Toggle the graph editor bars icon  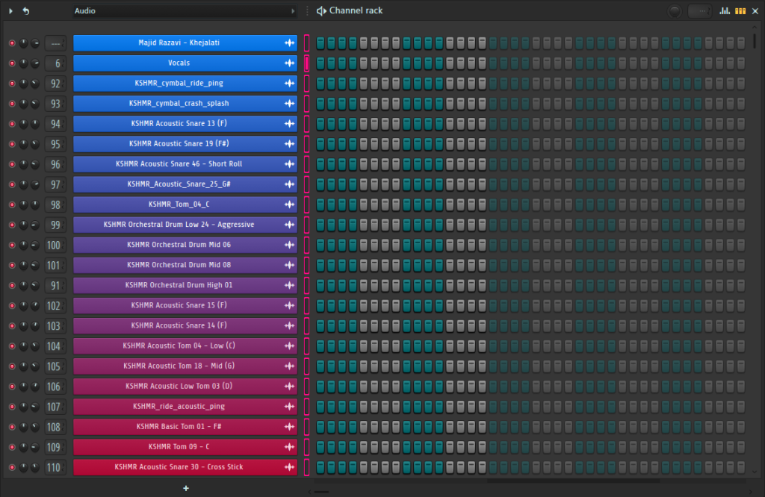[724, 11]
